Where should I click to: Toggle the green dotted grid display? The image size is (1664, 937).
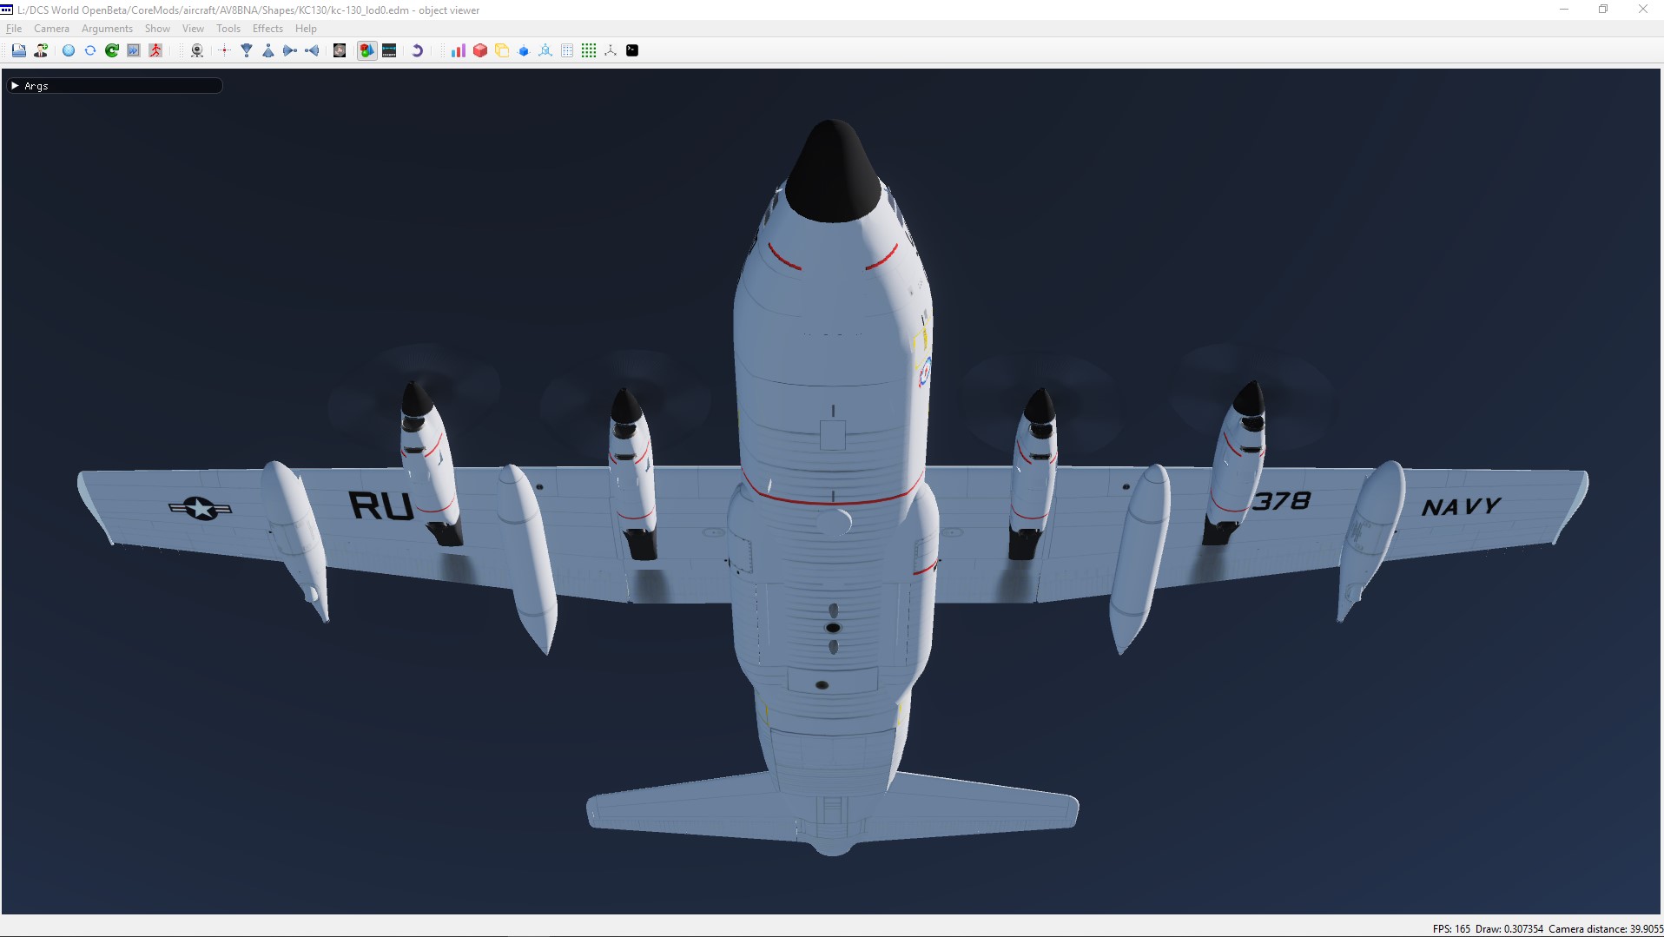click(x=589, y=50)
